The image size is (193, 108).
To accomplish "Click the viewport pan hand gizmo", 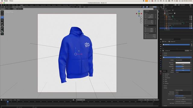I will click(141, 20).
